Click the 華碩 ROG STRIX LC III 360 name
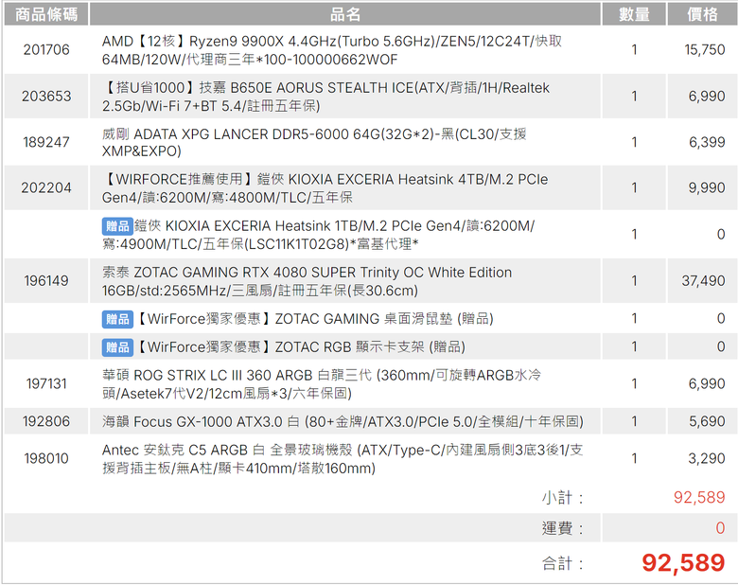The width and height of the screenshot is (738, 585). coord(322,384)
